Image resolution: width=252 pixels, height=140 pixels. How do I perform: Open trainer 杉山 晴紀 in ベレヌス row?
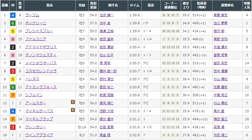(x=220, y=79)
